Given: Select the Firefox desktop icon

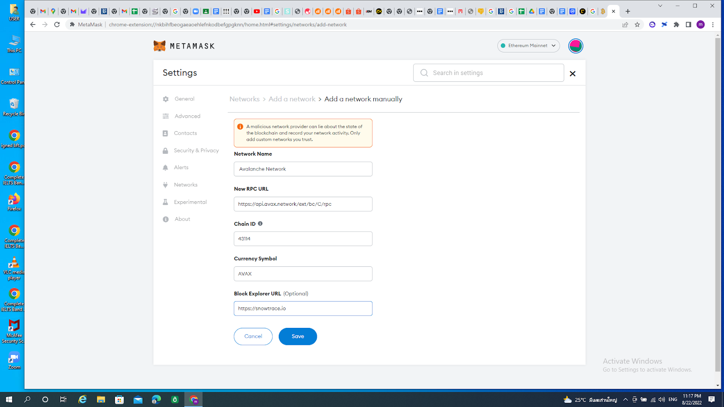Looking at the screenshot, I should pos(14,202).
